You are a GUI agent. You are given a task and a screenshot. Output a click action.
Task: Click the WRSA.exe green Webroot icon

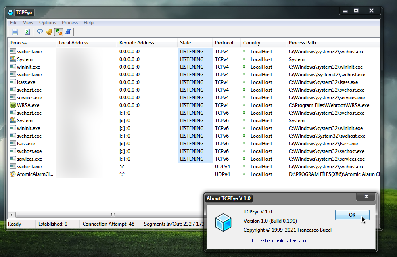[x=13, y=105]
